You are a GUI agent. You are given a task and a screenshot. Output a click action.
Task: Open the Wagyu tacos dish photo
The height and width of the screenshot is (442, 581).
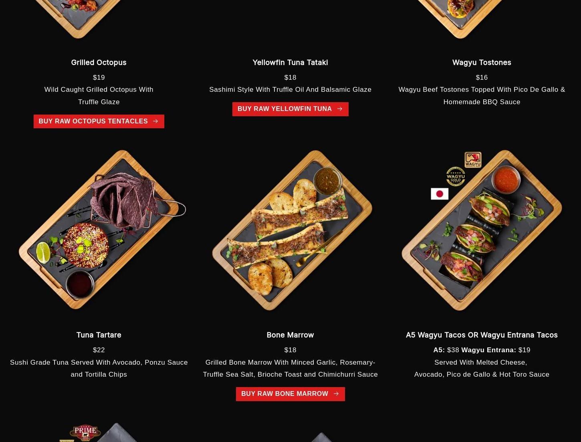click(482, 230)
